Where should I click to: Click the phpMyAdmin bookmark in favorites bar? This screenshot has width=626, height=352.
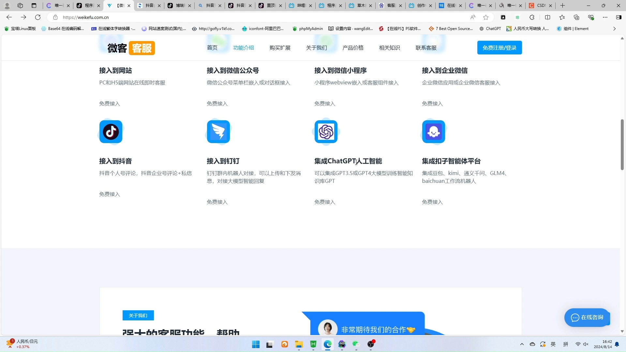[x=307, y=28]
